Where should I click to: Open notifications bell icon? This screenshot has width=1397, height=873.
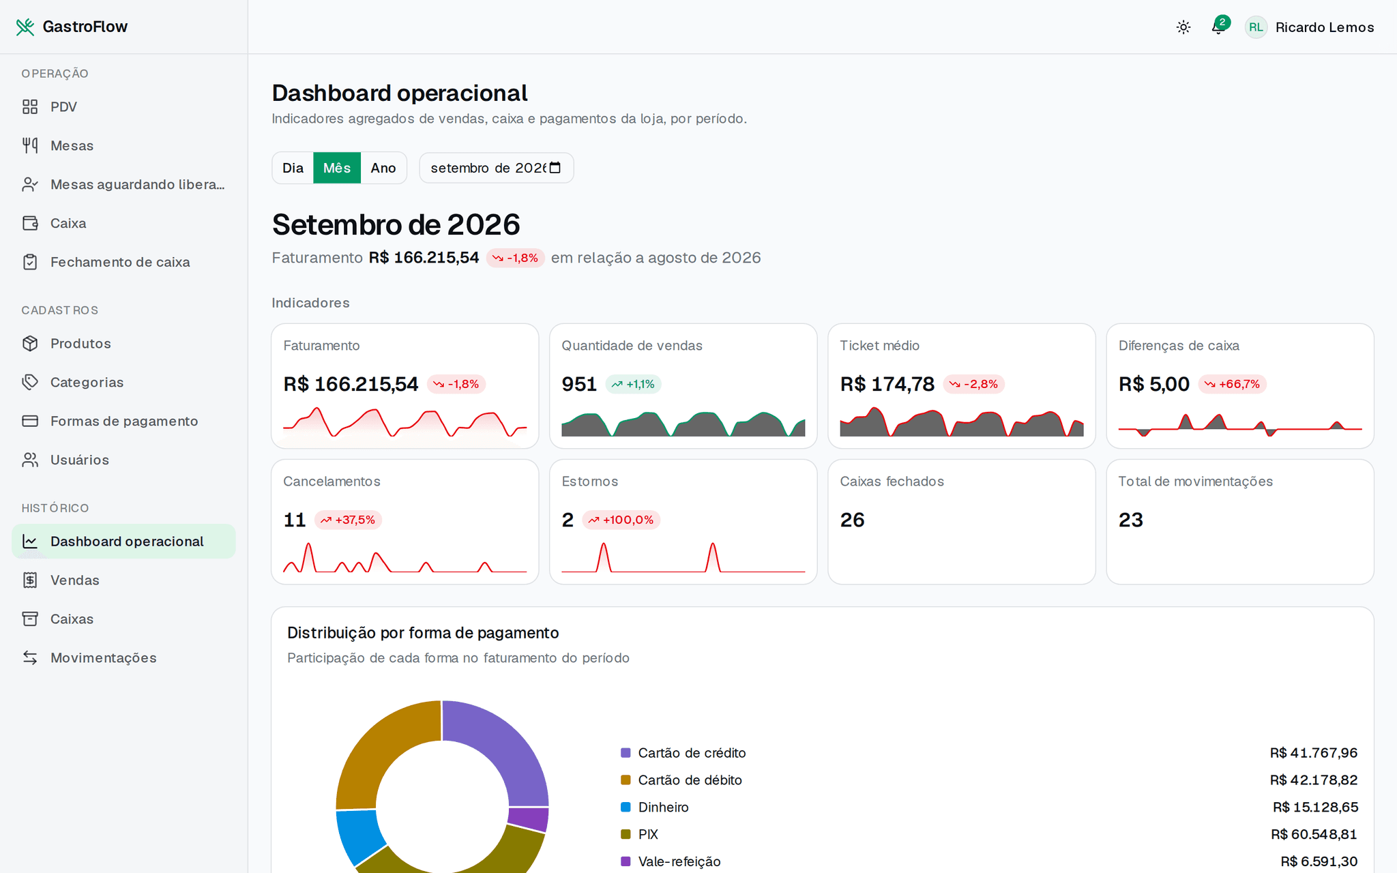(x=1218, y=27)
